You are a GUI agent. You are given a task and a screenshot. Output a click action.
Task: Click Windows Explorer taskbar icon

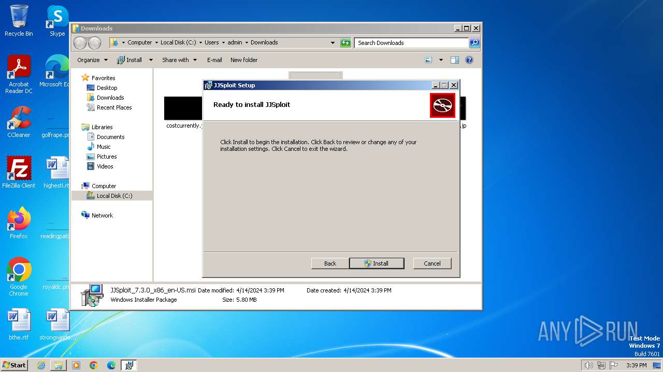(59, 365)
